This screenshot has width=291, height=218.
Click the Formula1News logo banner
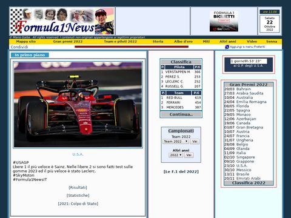(x=62, y=21)
